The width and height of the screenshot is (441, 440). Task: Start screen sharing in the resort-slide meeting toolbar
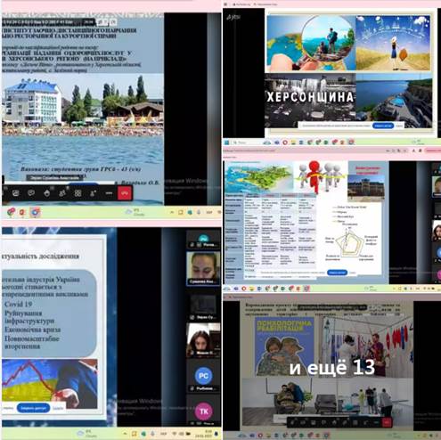tap(16, 193)
